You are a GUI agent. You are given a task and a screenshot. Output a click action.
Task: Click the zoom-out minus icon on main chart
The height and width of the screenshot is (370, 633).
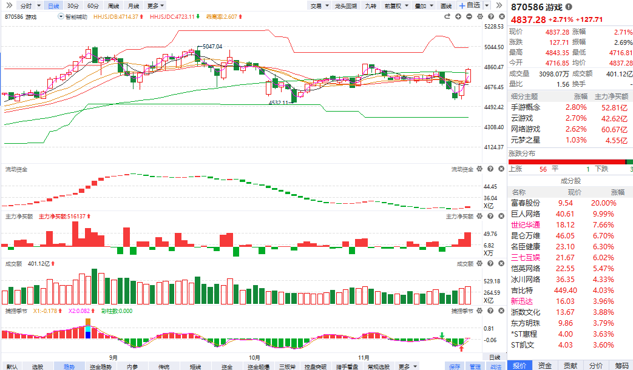(469, 17)
